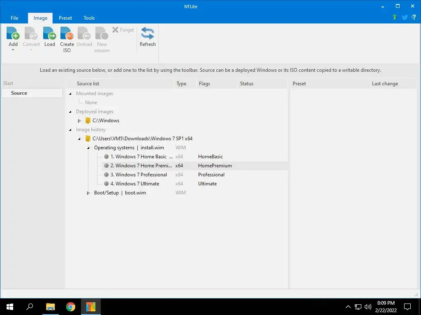
Task: Open the taskbar search magnifier
Action: tap(30, 307)
